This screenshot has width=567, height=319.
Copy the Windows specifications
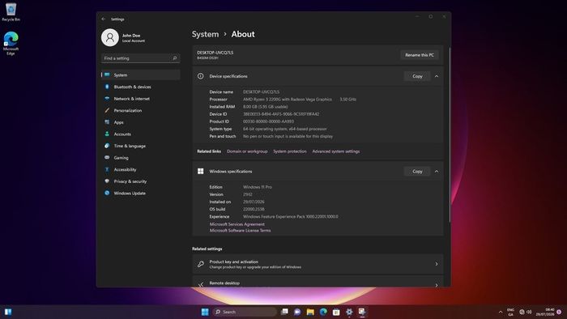click(x=417, y=172)
